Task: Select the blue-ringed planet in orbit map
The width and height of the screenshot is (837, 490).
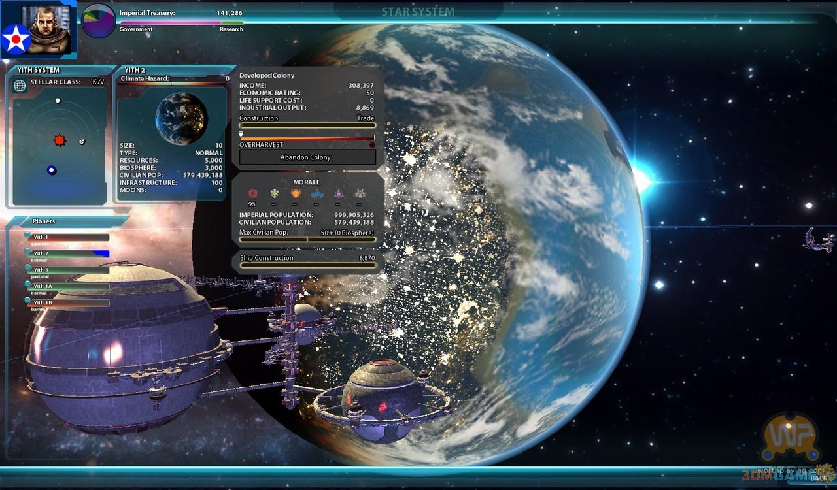Action: coord(52,171)
